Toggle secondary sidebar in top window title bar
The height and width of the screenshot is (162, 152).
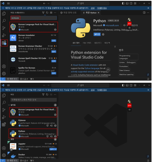[131, 3]
